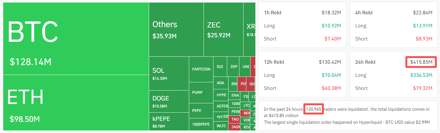440x133 pixels.
Task: Select the ZKP tile
Action: pyautogui.click(x=234, y=67)
